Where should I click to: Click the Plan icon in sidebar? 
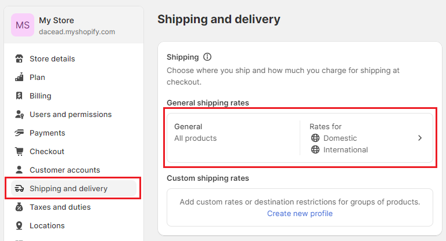point(19,77)
